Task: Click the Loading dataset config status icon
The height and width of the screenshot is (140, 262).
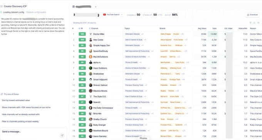Action: [1, 12]
